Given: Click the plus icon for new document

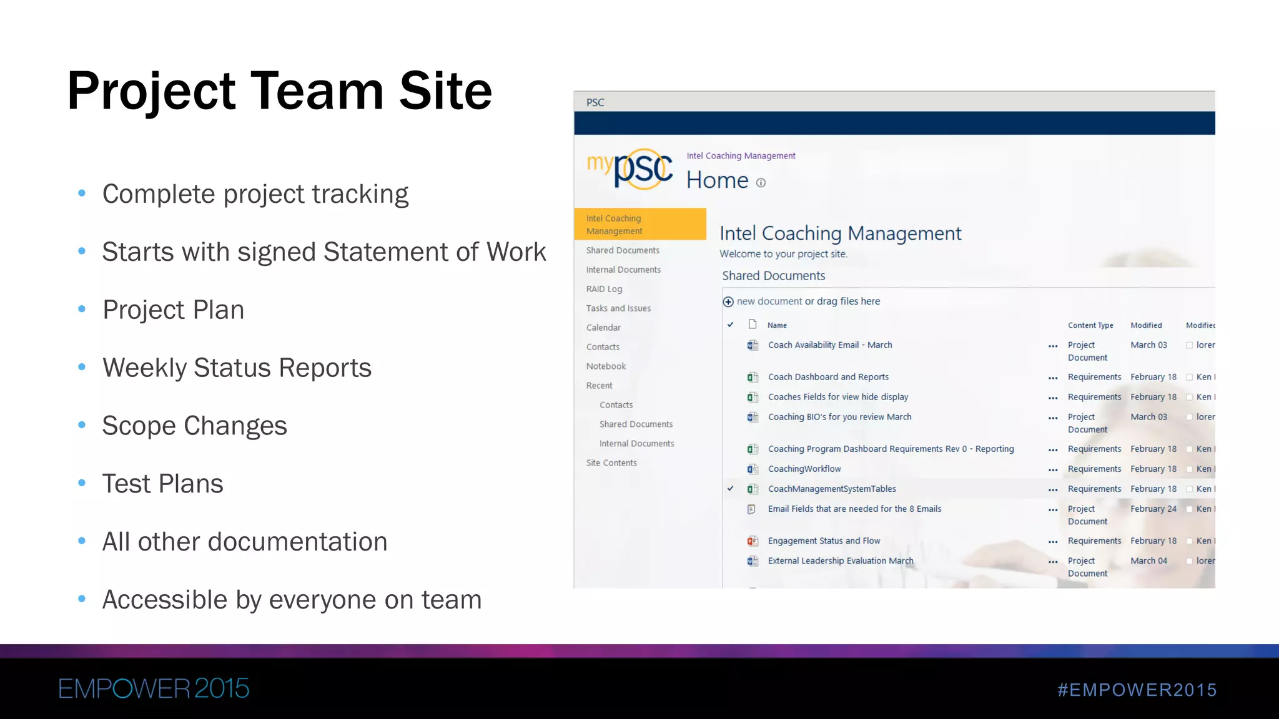Looking at the screenshot, I should click(x=728, y=302).
